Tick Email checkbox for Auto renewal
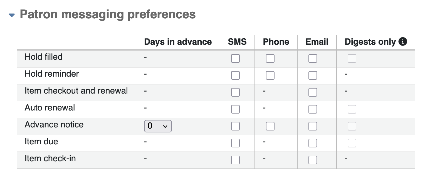This screenshot has width=430, height=176. point(313,109)
